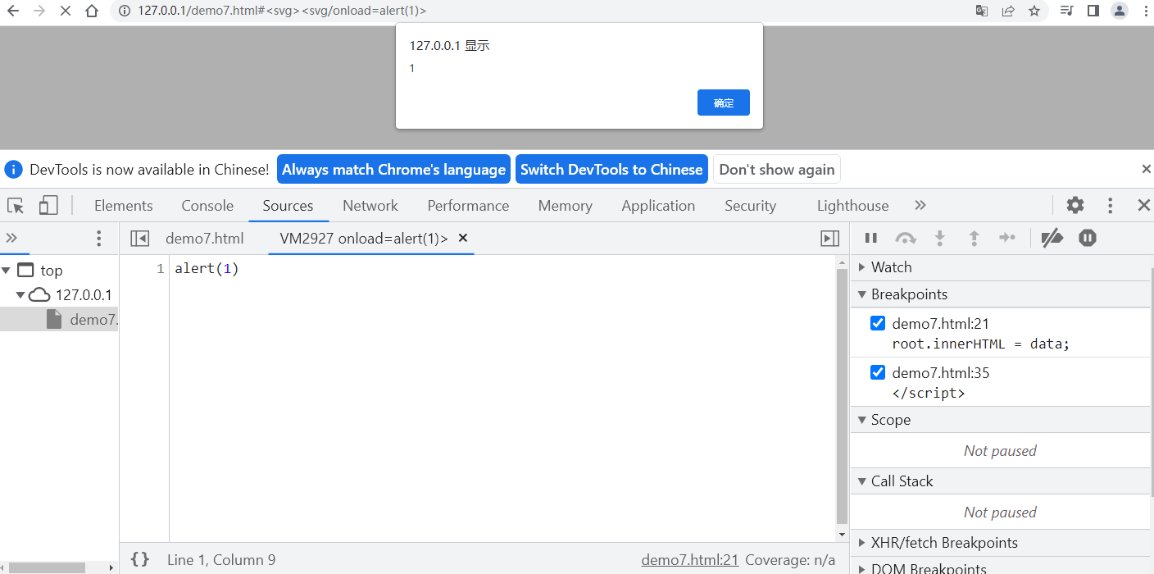Screen dimensions: 1154x574
Task: Switch to the Elements tab
Action: pyautogui.click(x=123, y=206)
